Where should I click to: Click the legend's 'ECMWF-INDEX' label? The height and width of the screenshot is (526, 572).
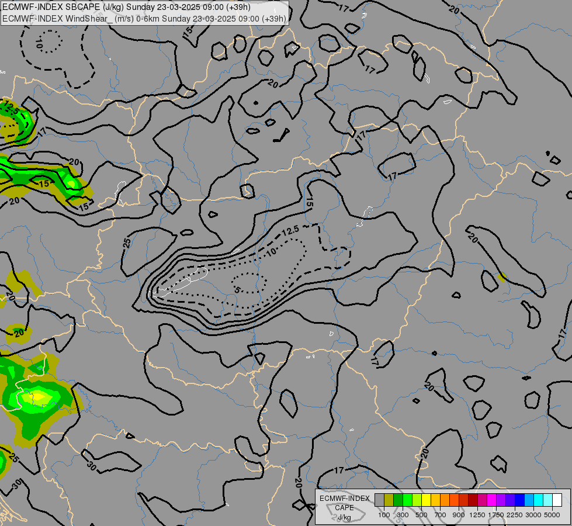(344, 499)
